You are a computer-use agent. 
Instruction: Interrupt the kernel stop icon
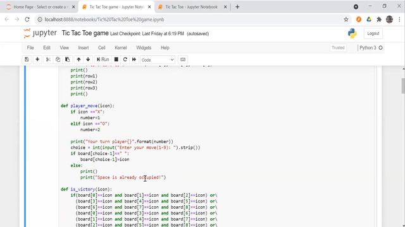tap(116, 59)
